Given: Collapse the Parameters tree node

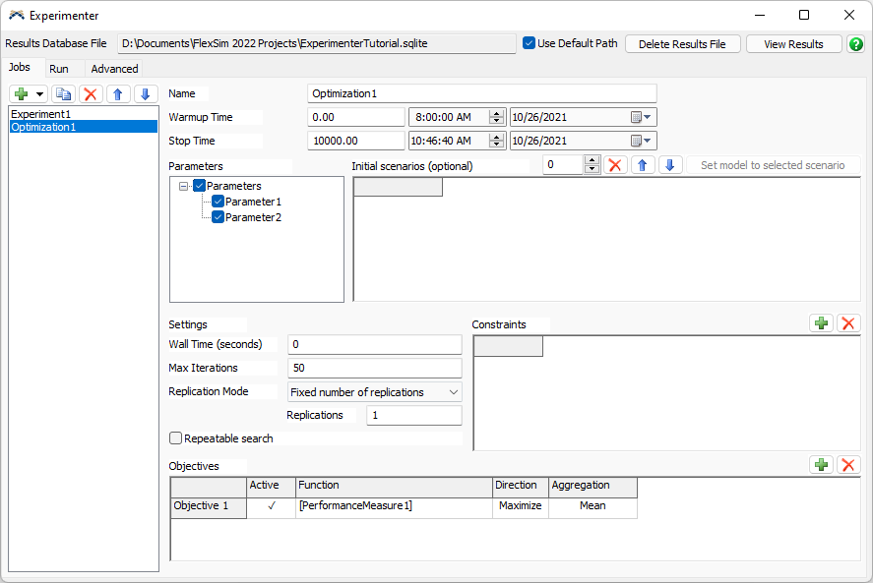Looking at the screenshot, I should 184,186.
